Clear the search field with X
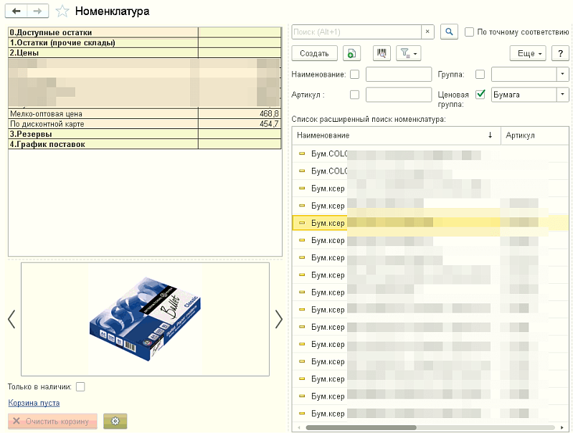The height and width of the screenshot is (433, 573). pyautogui.click(x=427, y=32)
